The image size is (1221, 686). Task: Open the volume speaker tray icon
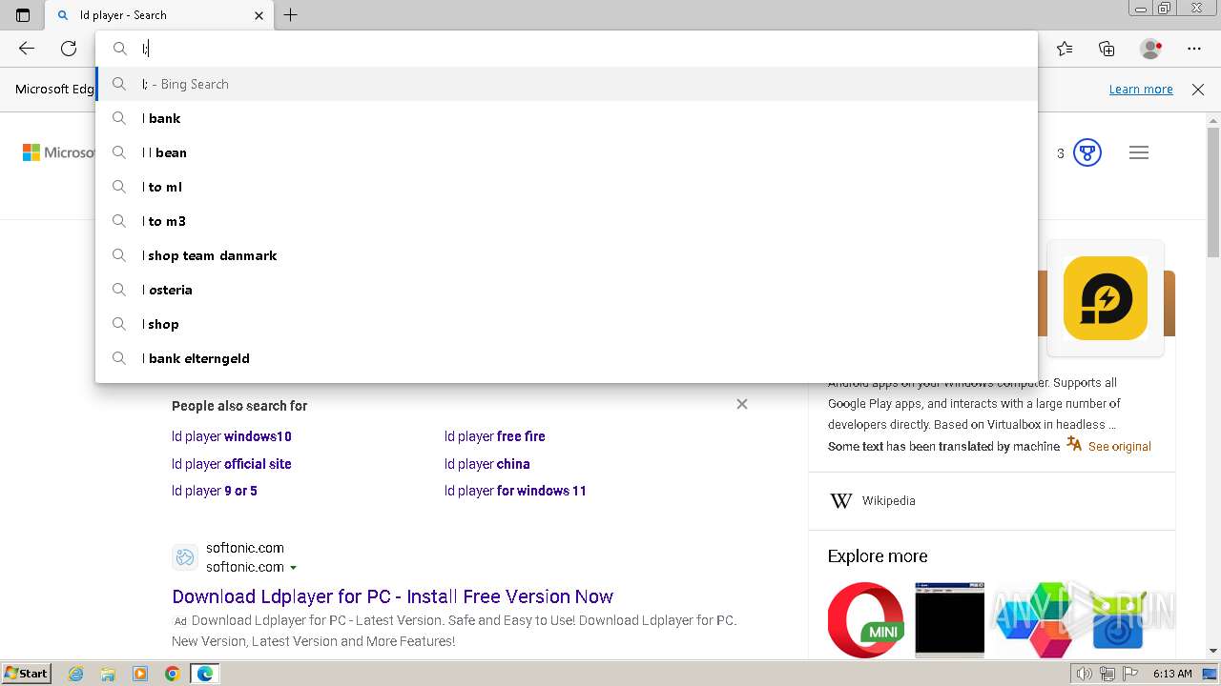coord(1085,674)
